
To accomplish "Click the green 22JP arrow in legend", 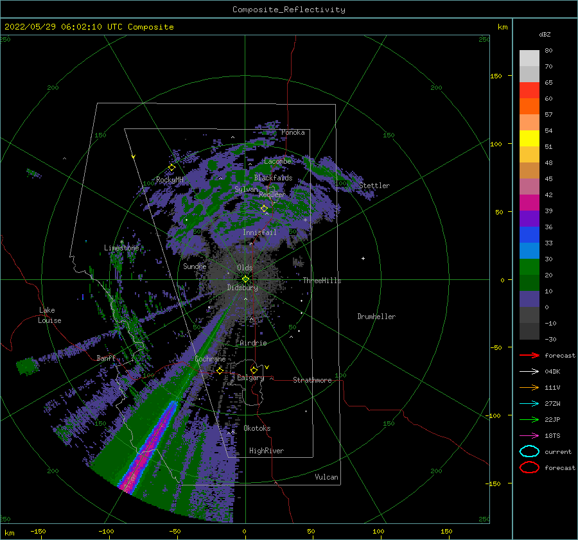I will tap(529, 419).
